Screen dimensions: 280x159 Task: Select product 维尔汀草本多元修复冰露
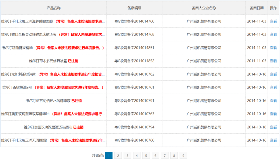click(48, 61)
